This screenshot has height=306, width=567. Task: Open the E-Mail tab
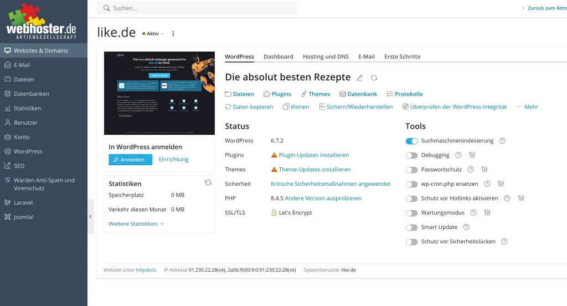click(367, 57)
